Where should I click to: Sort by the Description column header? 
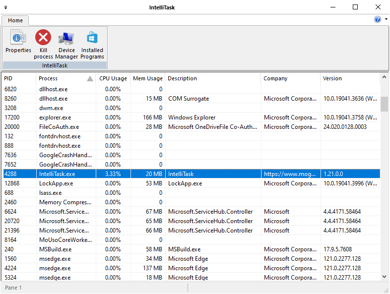[x=213, y=78]
